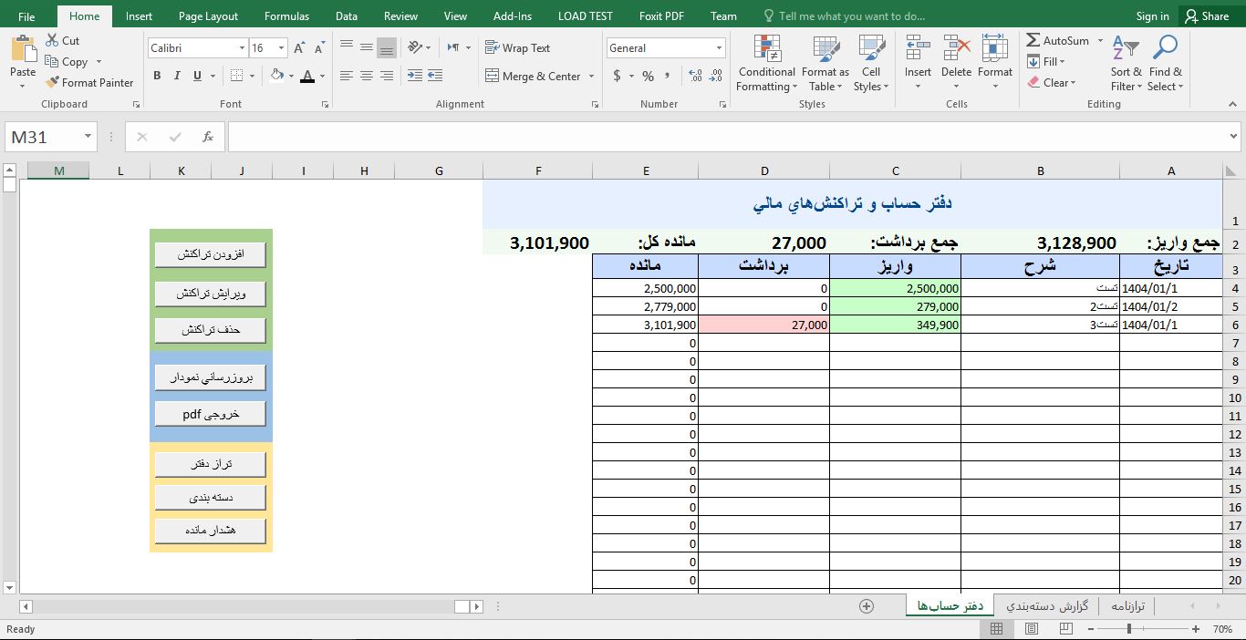This screenshot has width=1246, height=640.
Task: Toggle Wrap Text option
Action: tap(517, 48)
